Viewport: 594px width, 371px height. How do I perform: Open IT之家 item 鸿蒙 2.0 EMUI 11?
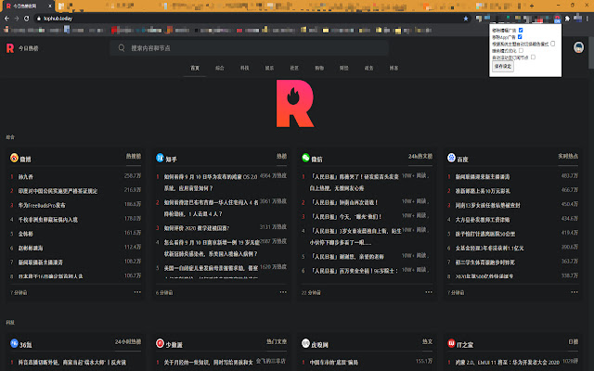(508, 363)
